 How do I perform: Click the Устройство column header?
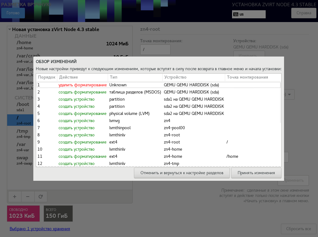click(x=194, y=77)
